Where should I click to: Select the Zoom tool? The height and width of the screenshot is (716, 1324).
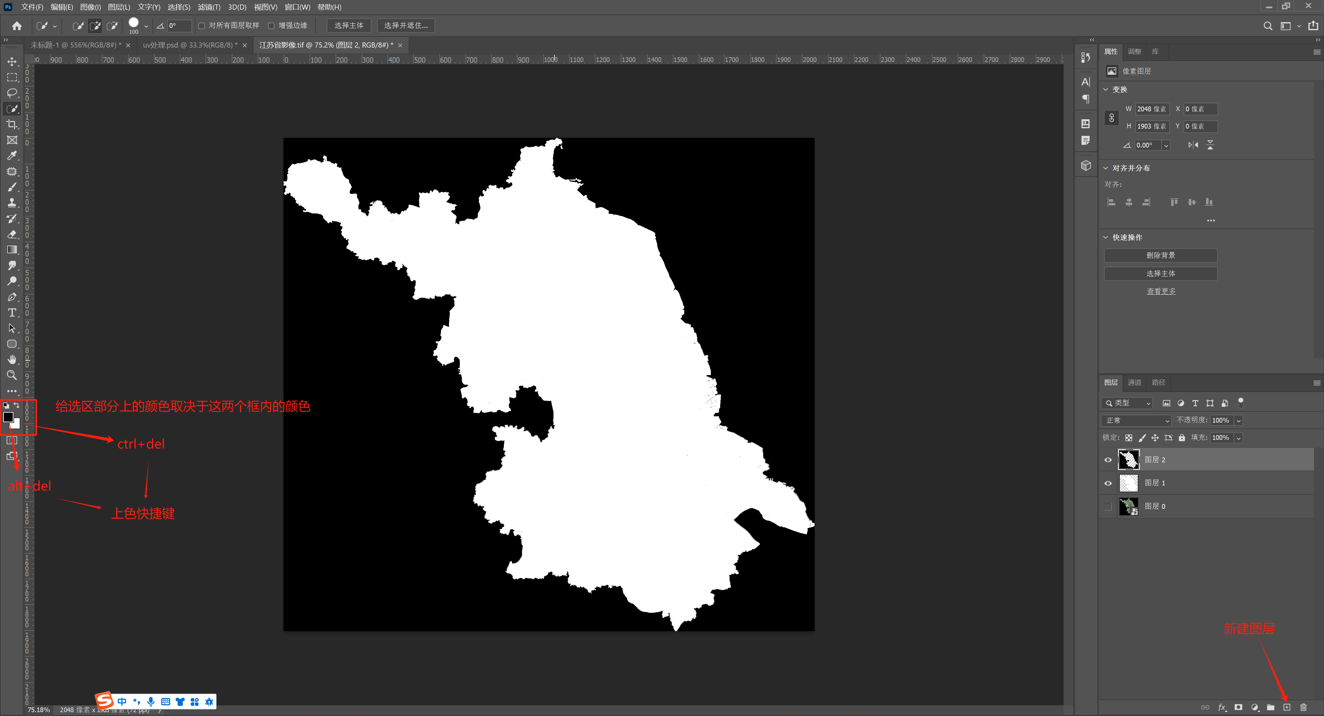click(12, 375)
